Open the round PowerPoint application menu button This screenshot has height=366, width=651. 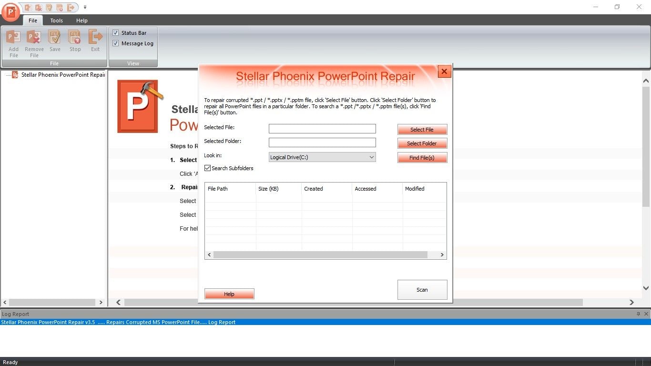coord(10,11)
